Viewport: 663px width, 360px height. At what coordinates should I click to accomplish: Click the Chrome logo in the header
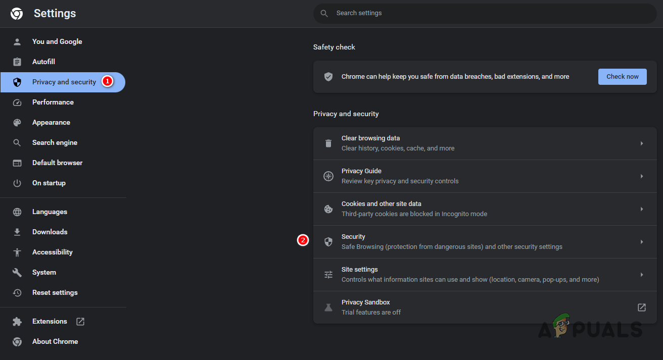point(17,14)
